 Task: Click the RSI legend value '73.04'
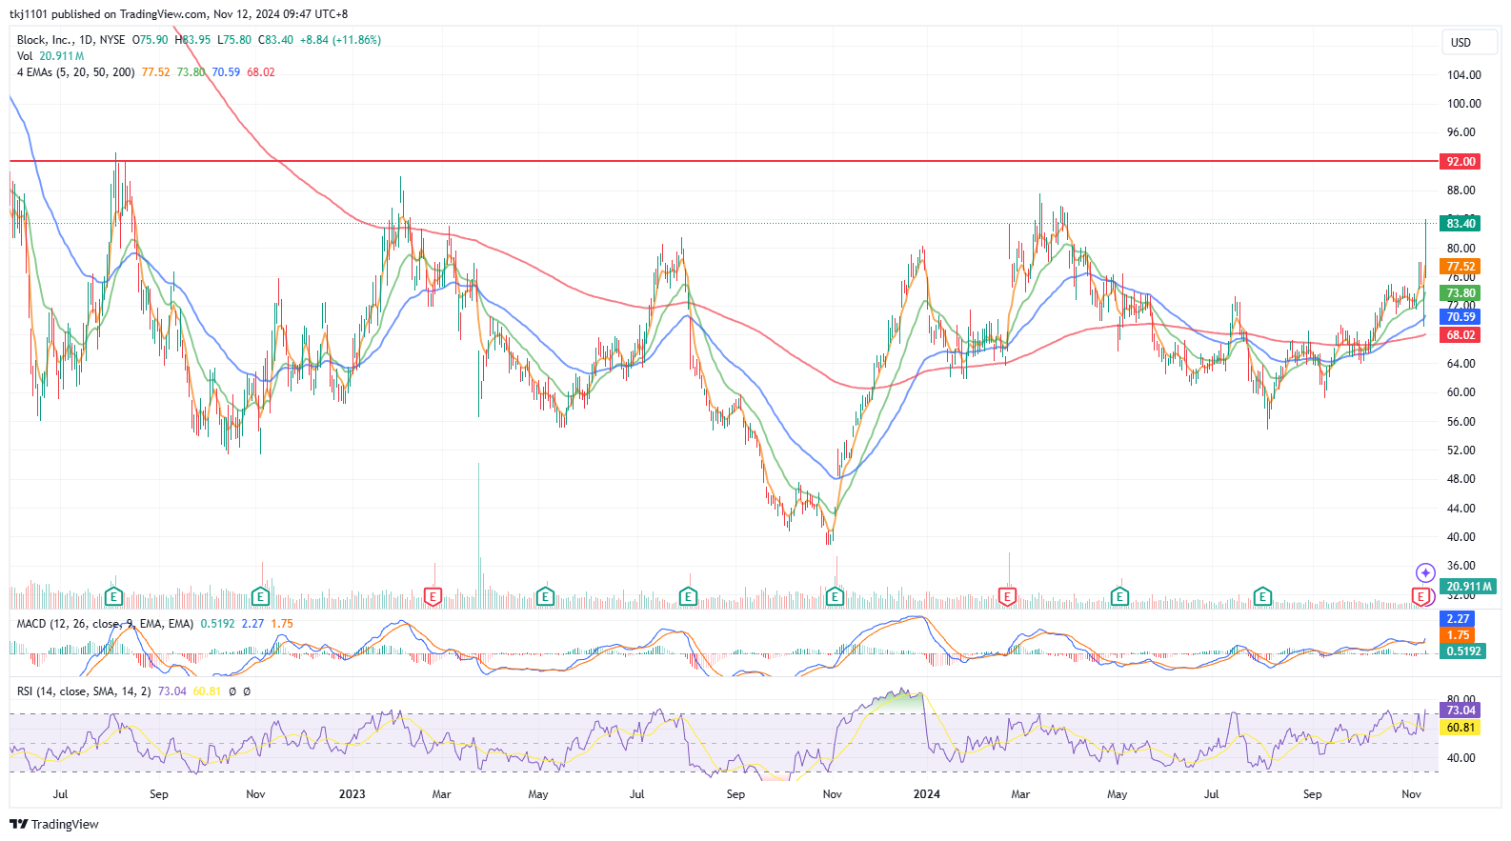[x=171, y=691]
